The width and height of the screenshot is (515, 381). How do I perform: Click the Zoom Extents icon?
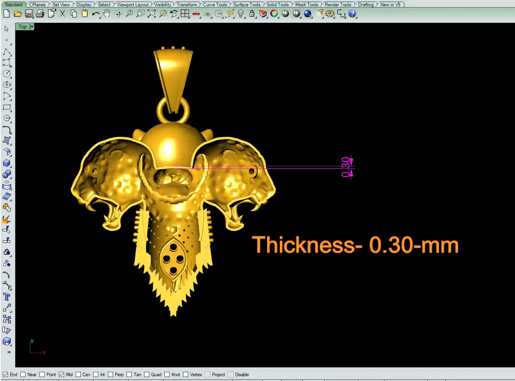152,14
